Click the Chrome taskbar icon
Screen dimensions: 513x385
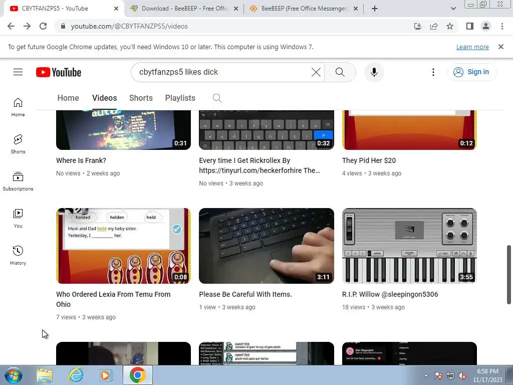coord(137,375)
